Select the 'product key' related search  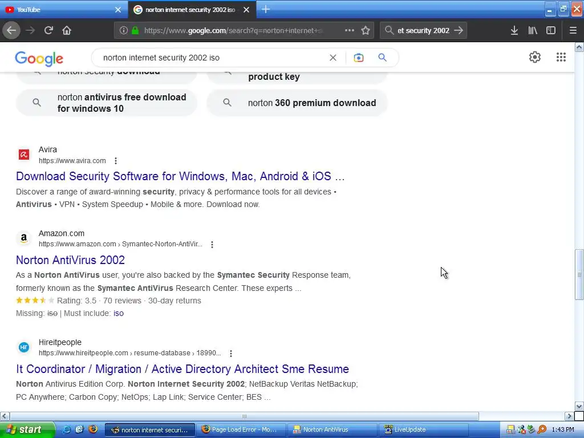click(297, 77)
